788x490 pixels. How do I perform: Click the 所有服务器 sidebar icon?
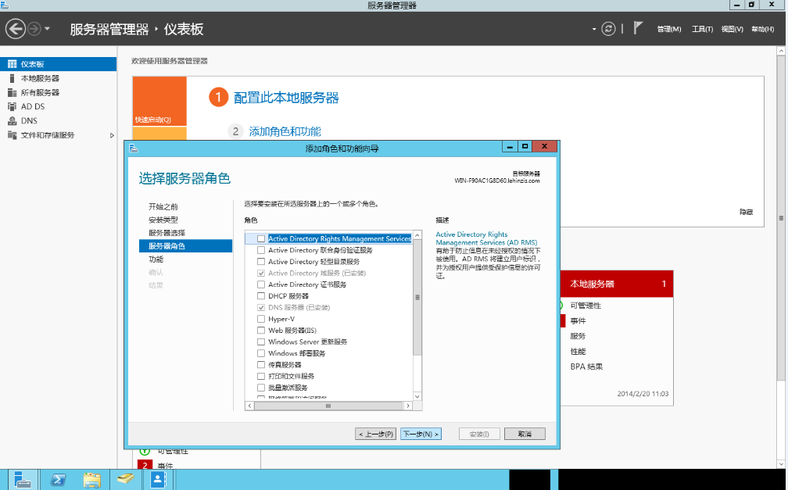[x=12, y=92]
